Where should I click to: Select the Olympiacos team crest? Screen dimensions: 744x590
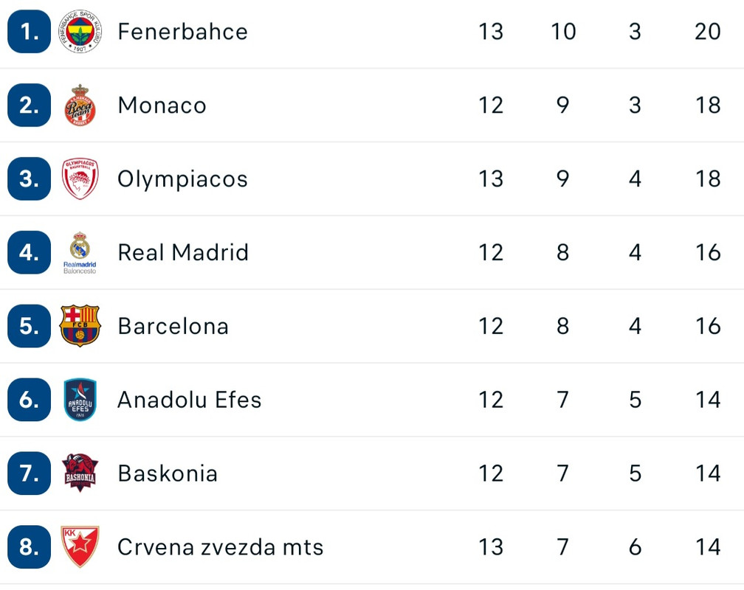pyautogui.click(x=80, y=178)
